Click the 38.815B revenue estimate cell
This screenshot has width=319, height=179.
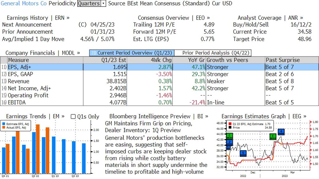[105, 81]
